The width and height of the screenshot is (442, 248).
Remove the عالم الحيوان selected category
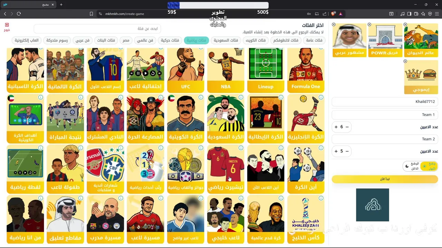[x=405, y=25]
